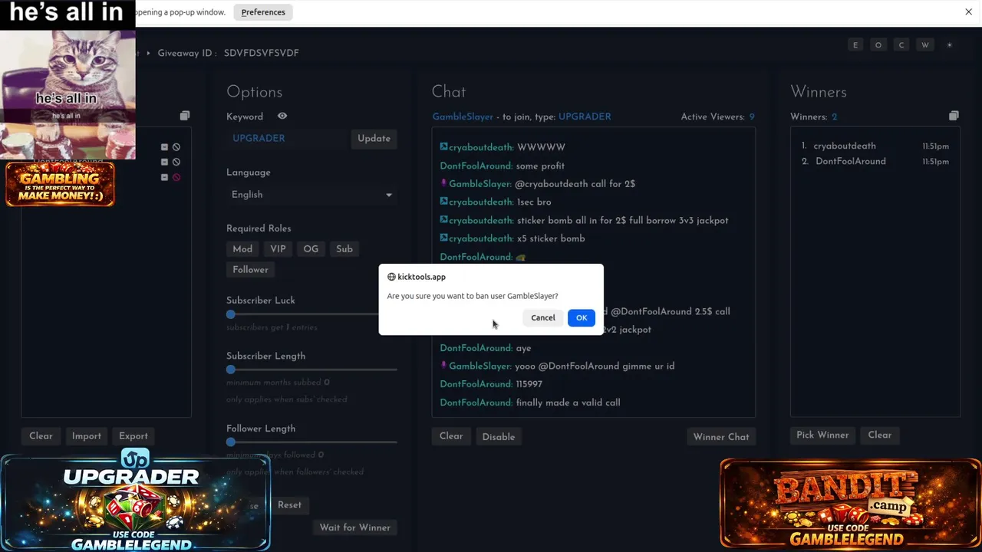
Task: Export the entrants list
Action: click(x=133, y=436)
